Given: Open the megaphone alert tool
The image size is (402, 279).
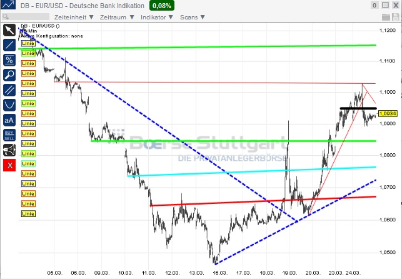Looking at the screenshot, I should (x=9, y=150).
